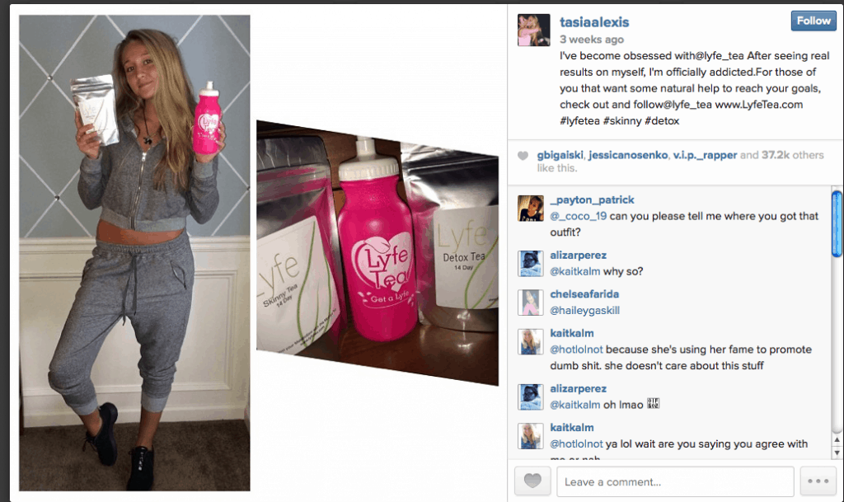Open gbigaiski's profile from likes

pyautogui.click(x=560, y=155)
